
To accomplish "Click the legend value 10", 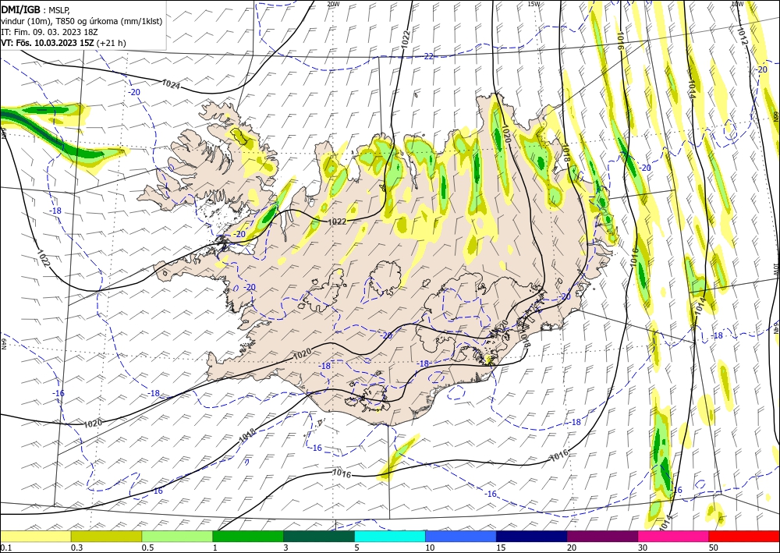I will coord(430,548).
